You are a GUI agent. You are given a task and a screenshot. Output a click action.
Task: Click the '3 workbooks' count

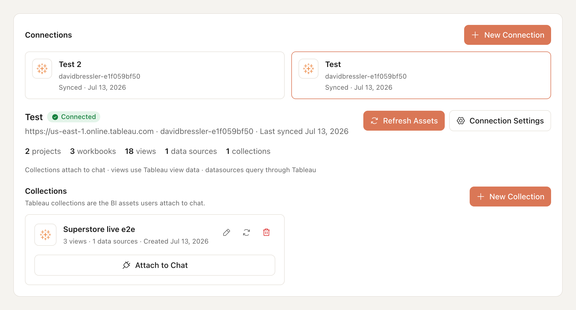tap(93, 151)
